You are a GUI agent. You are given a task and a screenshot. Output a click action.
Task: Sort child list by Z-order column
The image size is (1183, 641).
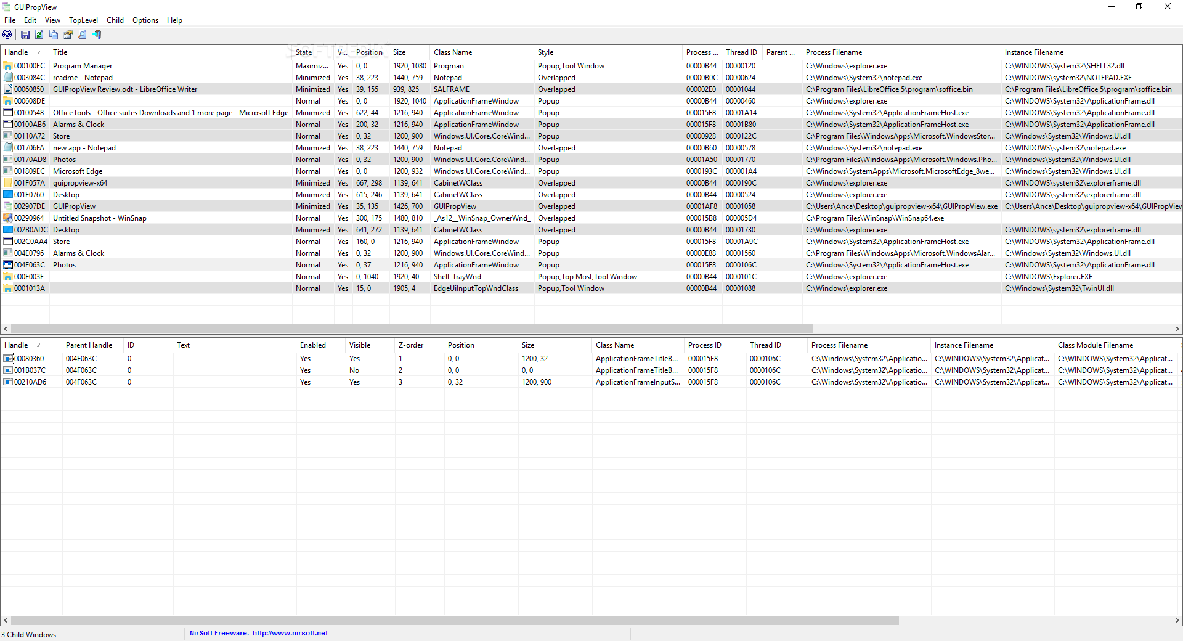419,345
